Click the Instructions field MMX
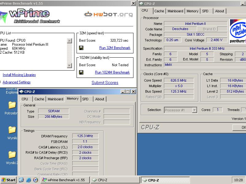The height and width of the screenshot is (184, 246). (205, 65)
